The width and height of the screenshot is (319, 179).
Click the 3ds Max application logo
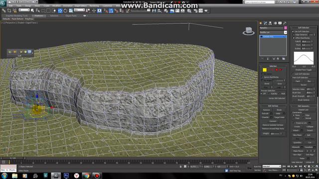[3, 3]
